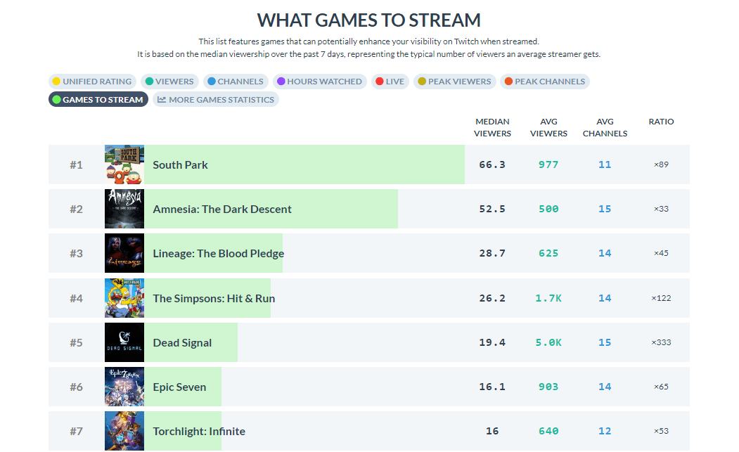Click the purple HOURS WATCHED filter icon
739x452 pixels.
(x=281, y=81)
